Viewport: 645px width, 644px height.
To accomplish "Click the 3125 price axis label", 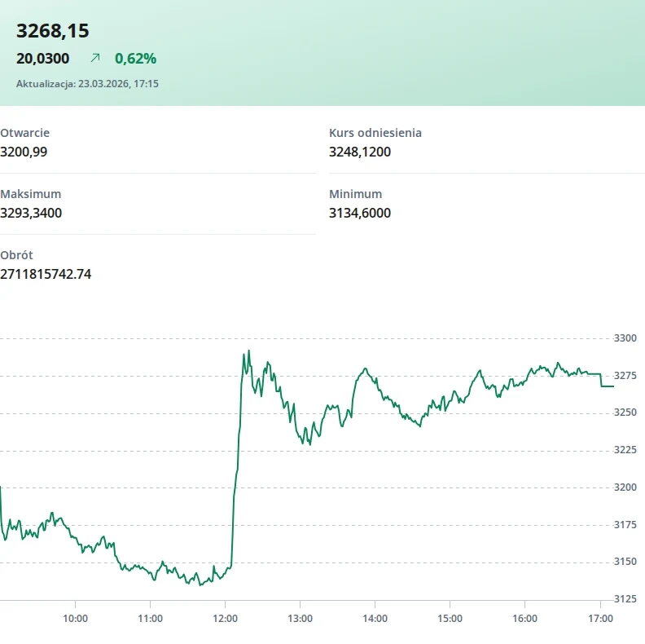I will pyautogui.click(x=625, y=599).
